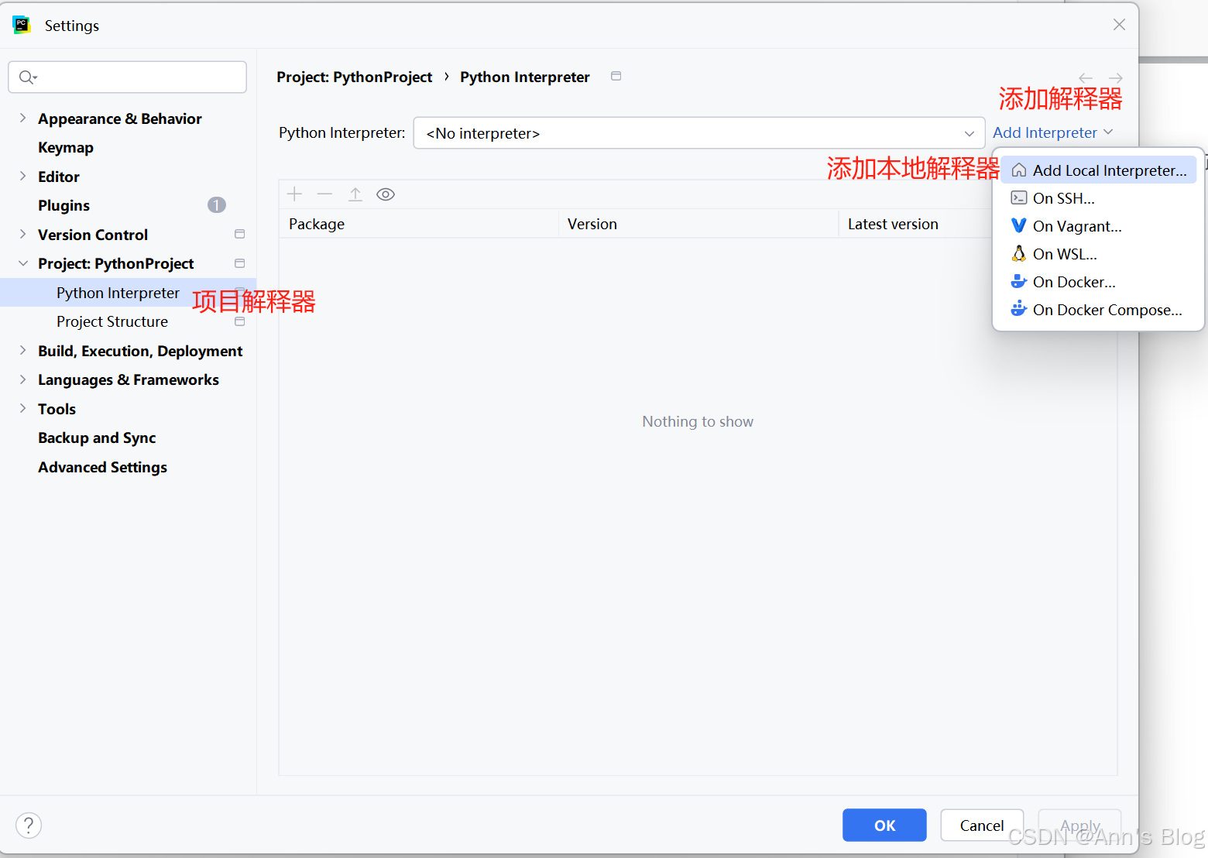Choose On Vagrant interpreter option
Screen dimensions: 1208x858
click(x=1098, y=226)
